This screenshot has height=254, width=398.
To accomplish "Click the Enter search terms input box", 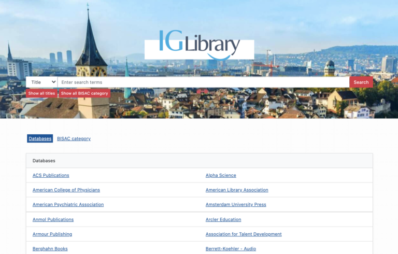I will click(x=203, y=82).
